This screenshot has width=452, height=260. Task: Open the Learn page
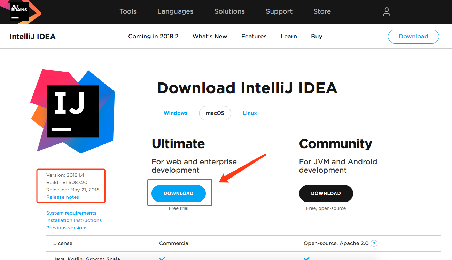(289, 36)
